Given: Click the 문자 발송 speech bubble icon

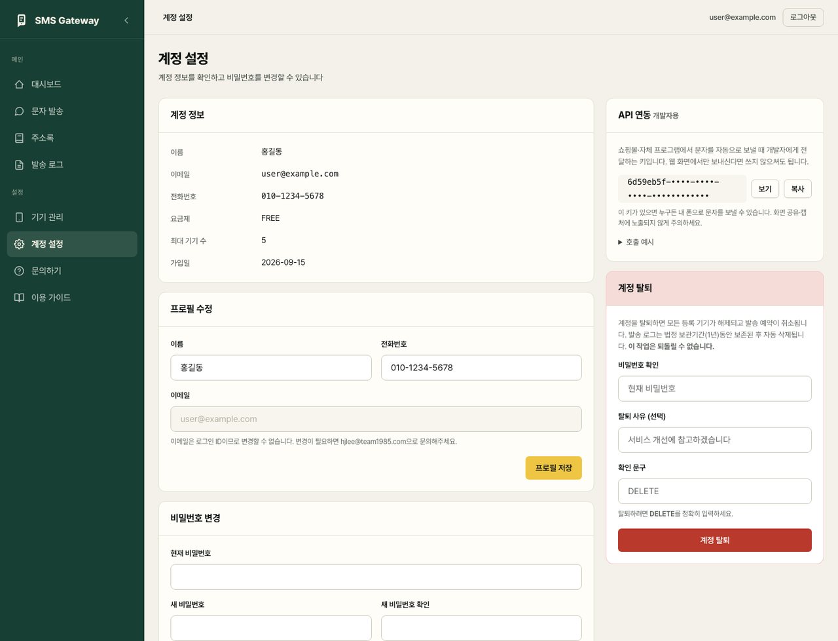Looking at the screenshot, I should 19,111.
